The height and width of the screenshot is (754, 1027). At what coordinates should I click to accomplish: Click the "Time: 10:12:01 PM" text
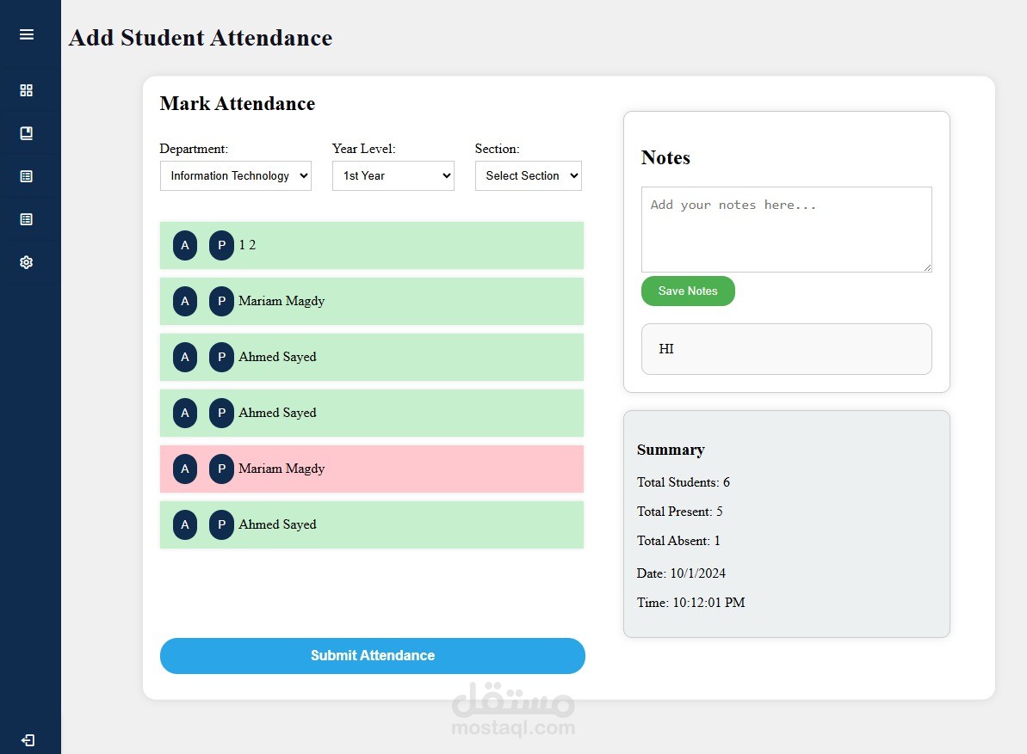point(691,603)
